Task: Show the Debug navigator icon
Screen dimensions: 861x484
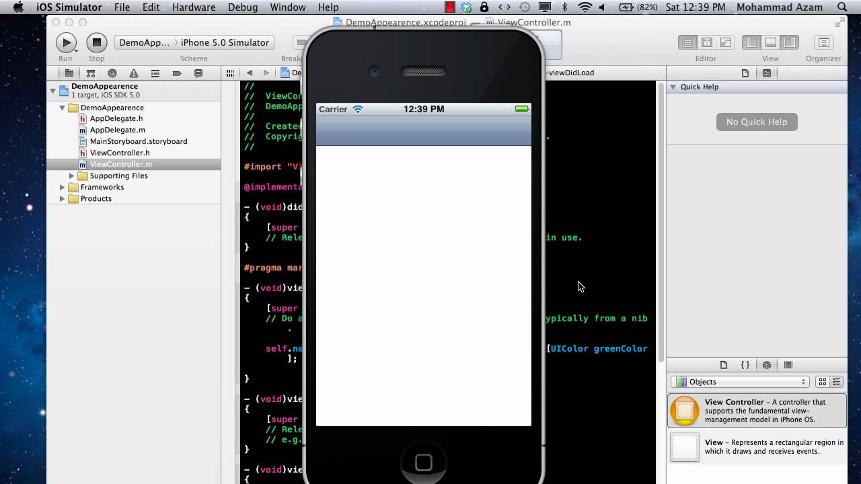Action: point(155,73)
